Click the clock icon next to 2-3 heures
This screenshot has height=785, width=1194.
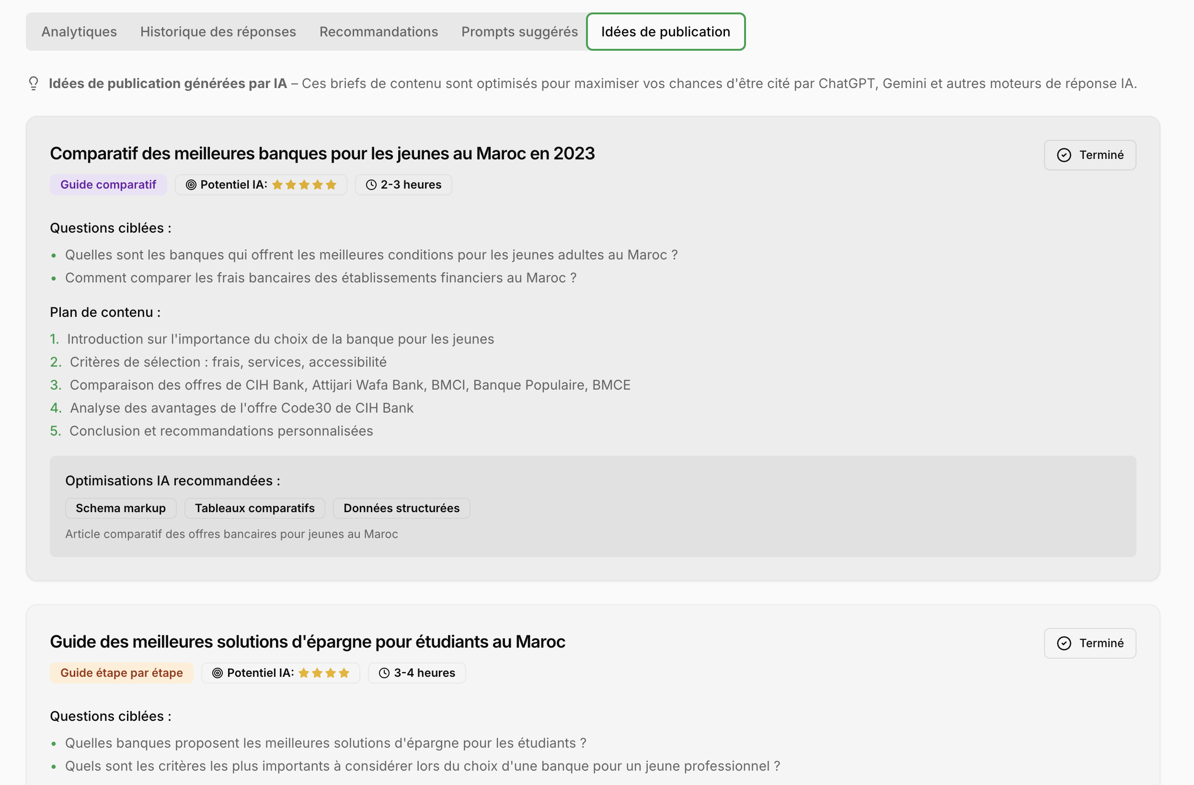pos(371,185)
